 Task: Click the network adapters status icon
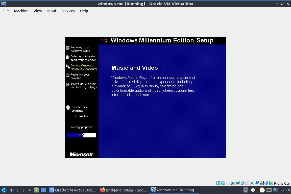click(x=237, y=183)
